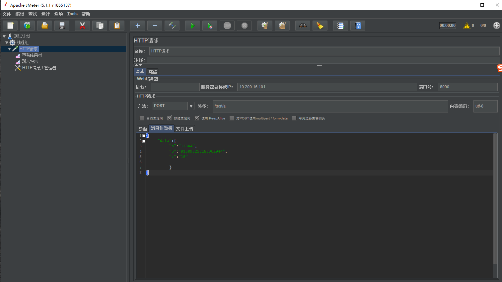Save the test plan with the disk icon
Screen dimensions: 502x282
tap(62, 26)
